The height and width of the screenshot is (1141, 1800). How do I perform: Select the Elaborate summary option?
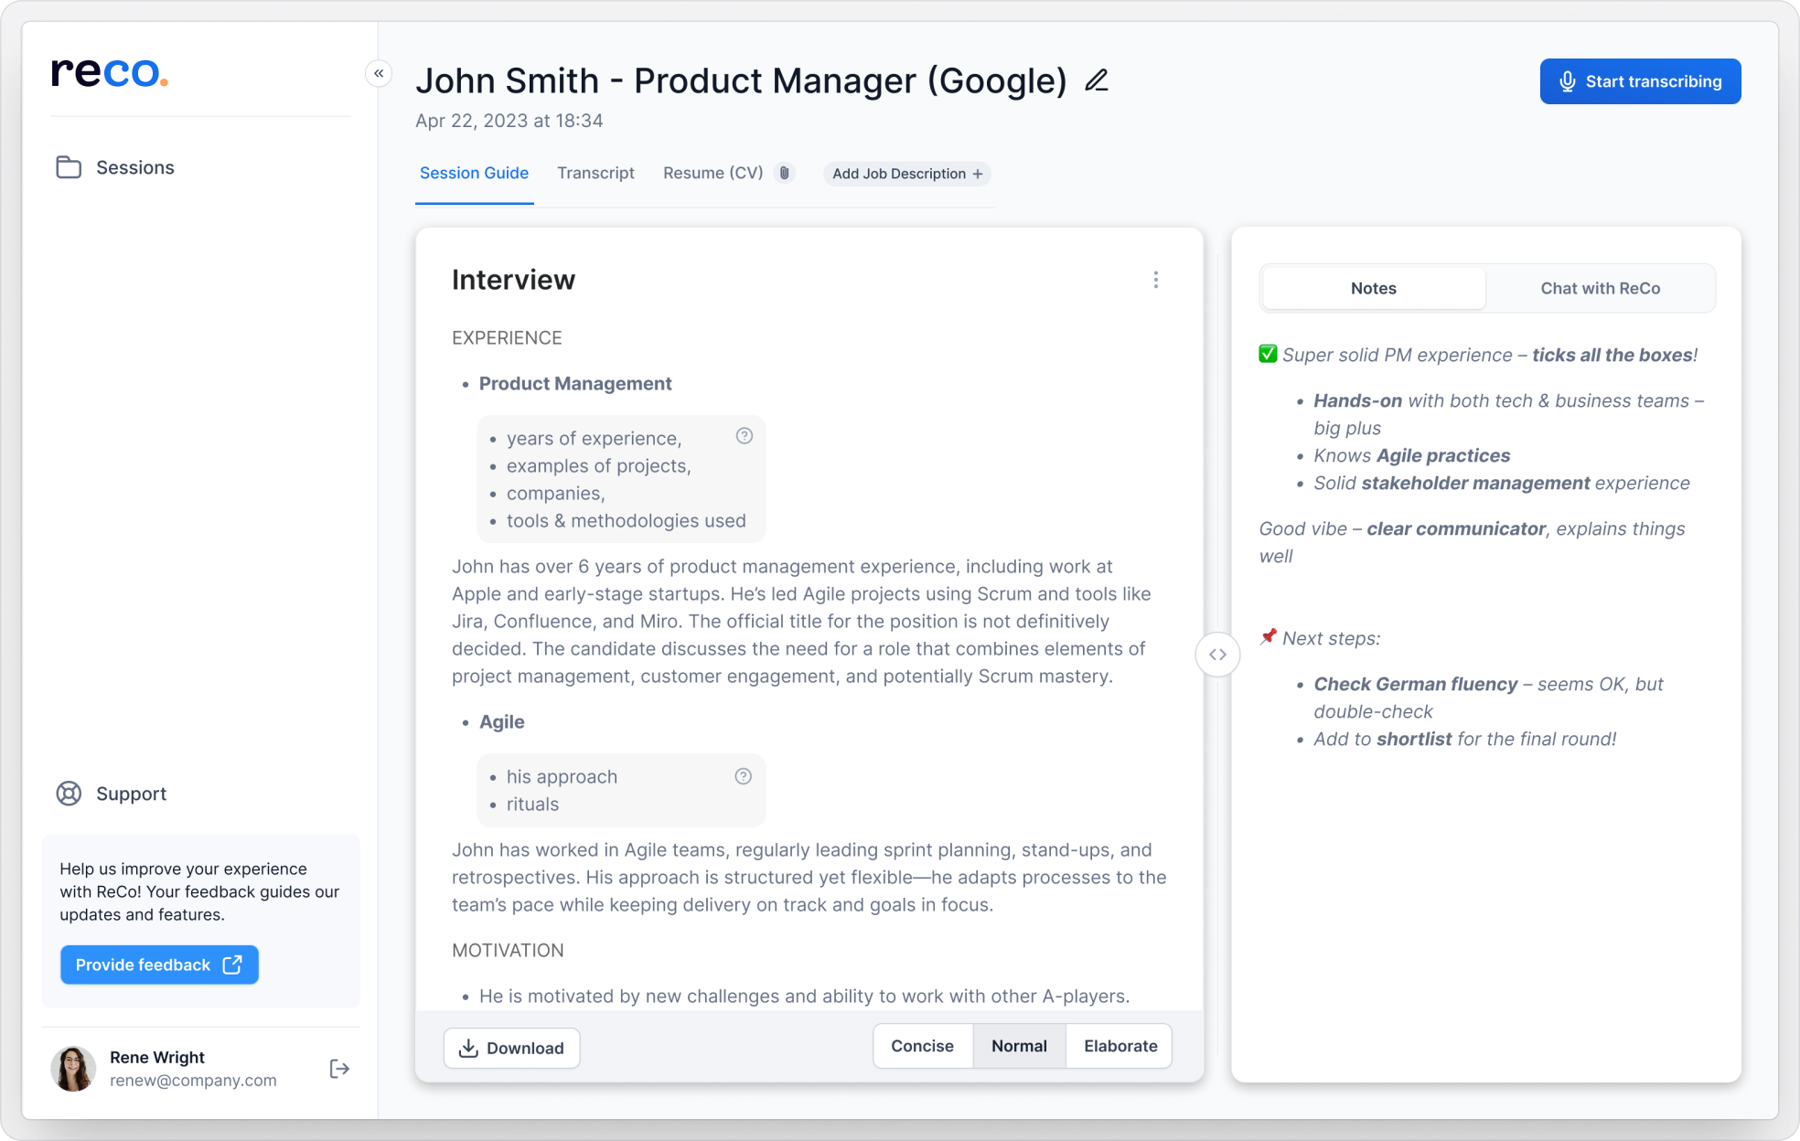[1119, 1046]
